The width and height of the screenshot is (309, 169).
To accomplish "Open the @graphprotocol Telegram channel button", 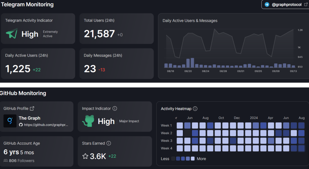I will click(286, 5).
